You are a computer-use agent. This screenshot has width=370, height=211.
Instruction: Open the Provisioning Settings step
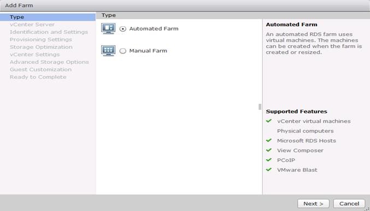click(41, 40)
